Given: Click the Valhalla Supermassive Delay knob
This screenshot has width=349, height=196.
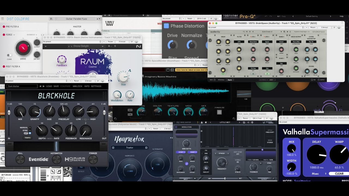Looking at the screenshot, I should tap(317, 154).
